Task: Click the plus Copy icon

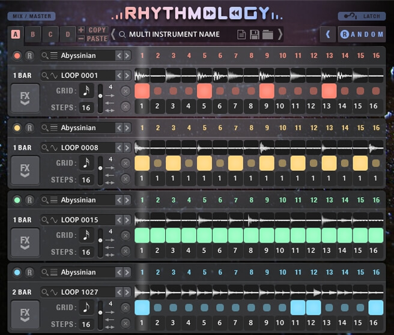Action: pyautogui.click(x=81, y=30)
